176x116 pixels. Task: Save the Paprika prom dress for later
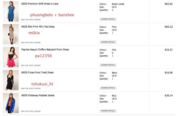point(27,66)
